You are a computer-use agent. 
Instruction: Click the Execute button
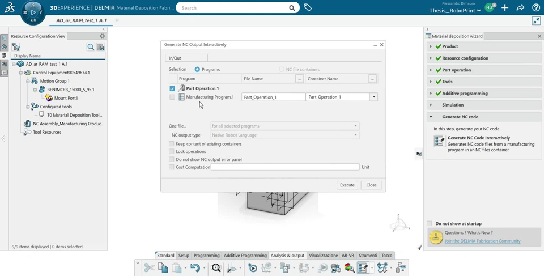347,185
